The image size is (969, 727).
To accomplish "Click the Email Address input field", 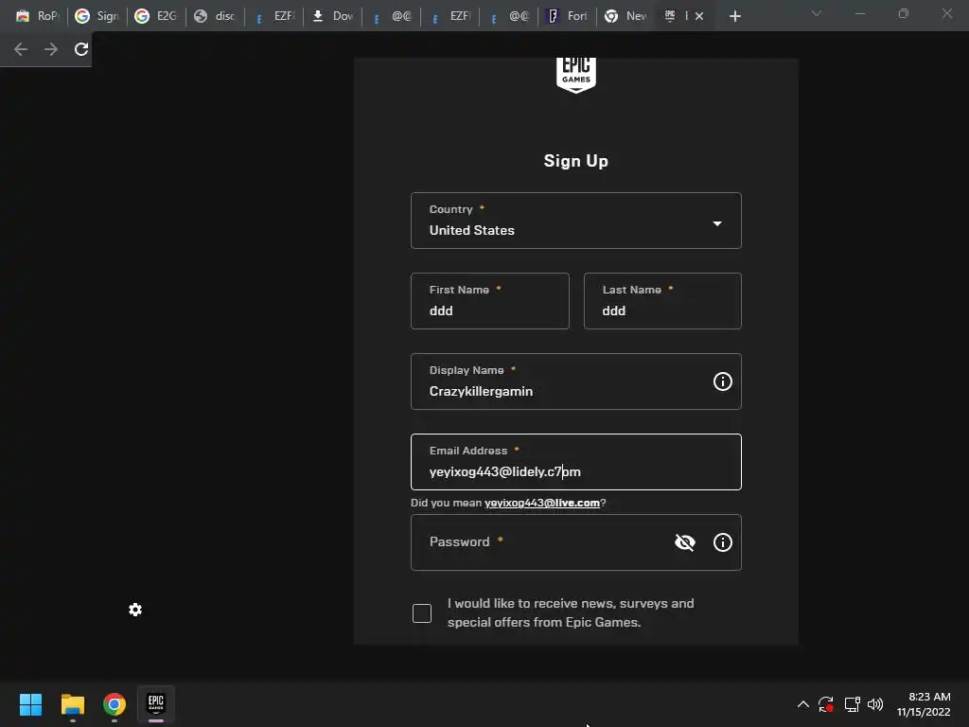I will click(x=575, y=462).
